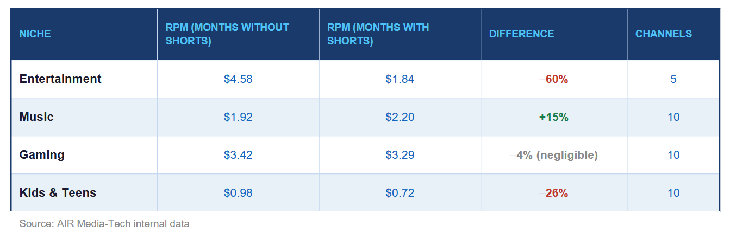Click the AIR Media-Tech source note
This screenshot has width=730, height=245.
[x=104, y=223]
